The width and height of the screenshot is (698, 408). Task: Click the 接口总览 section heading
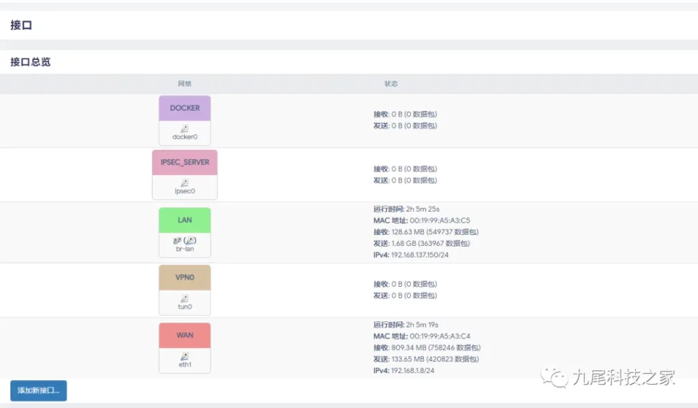click(31, 62)
